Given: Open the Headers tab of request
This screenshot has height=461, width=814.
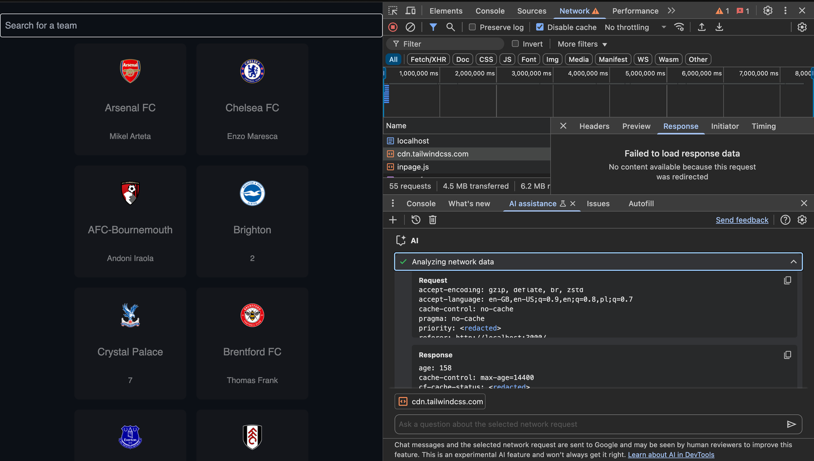Looking at the screenshot, I should pos(594,126).
